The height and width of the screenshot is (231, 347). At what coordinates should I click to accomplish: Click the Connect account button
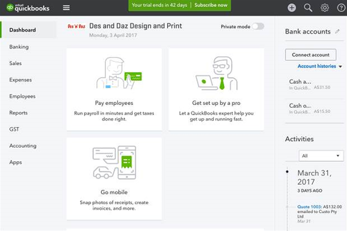(x=311, y=55)
